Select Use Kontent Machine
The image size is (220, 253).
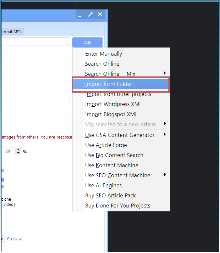click(112, 166)
